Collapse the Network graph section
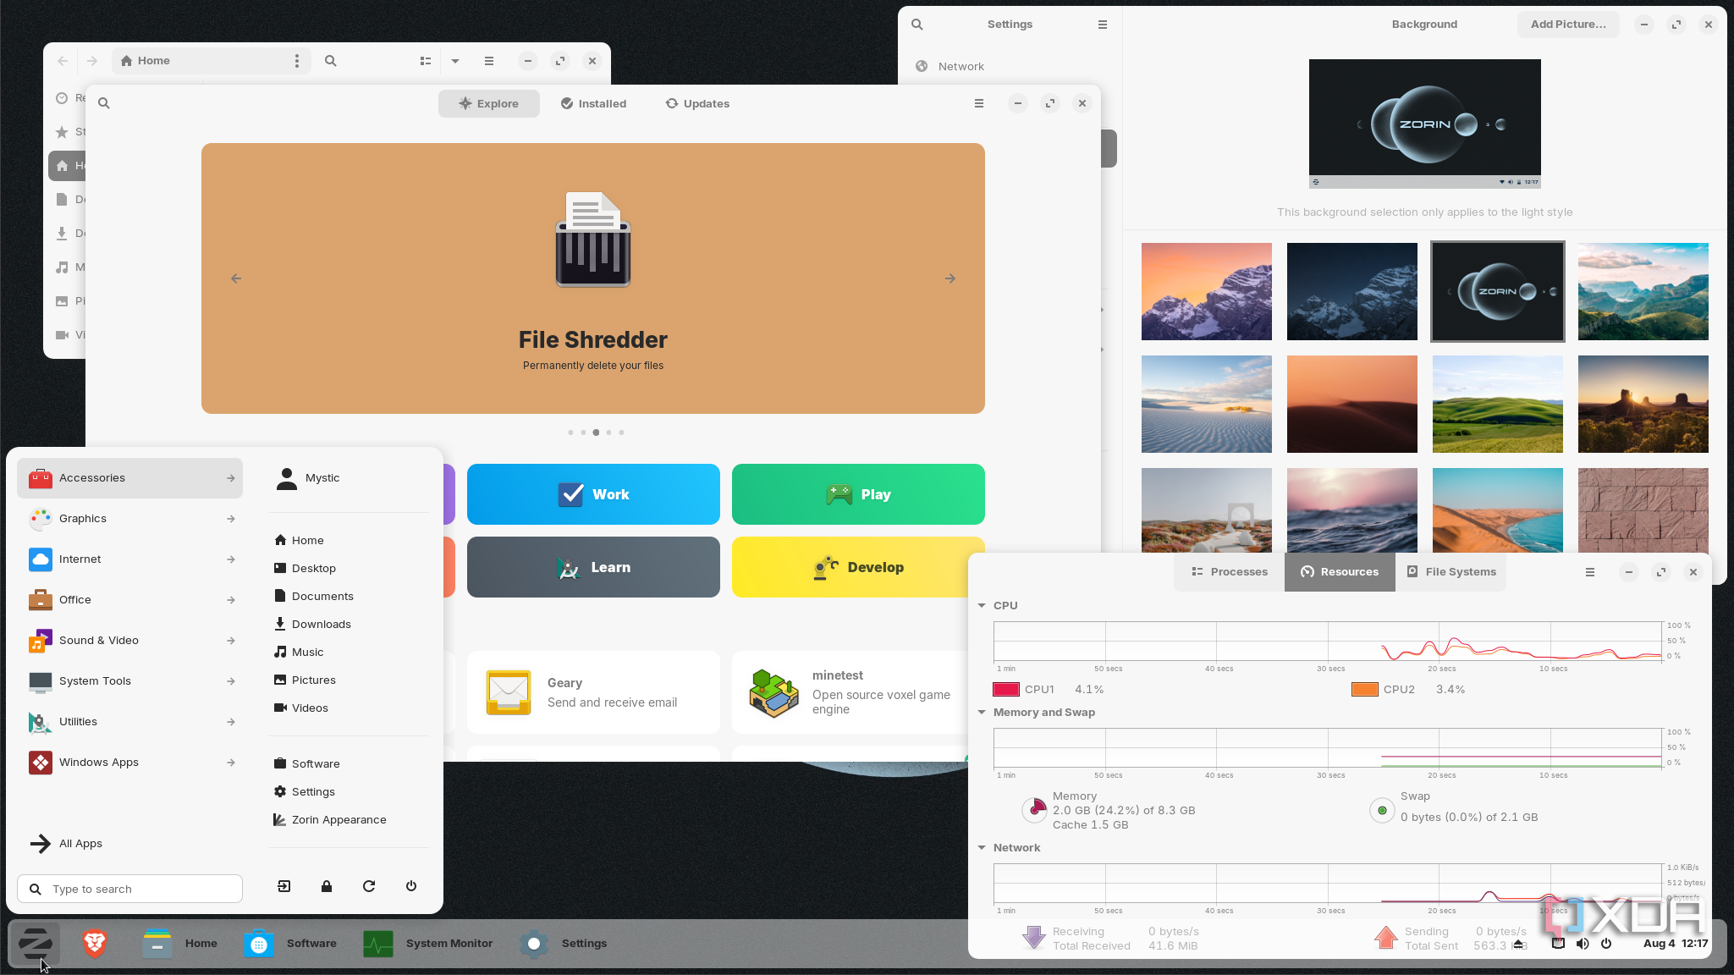 tap(982, 848)
